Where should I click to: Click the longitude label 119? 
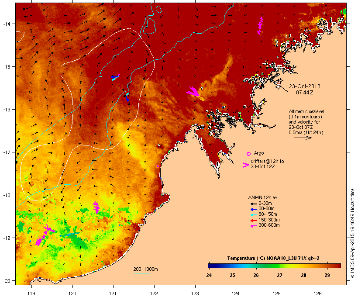click(x=31, y=294)
